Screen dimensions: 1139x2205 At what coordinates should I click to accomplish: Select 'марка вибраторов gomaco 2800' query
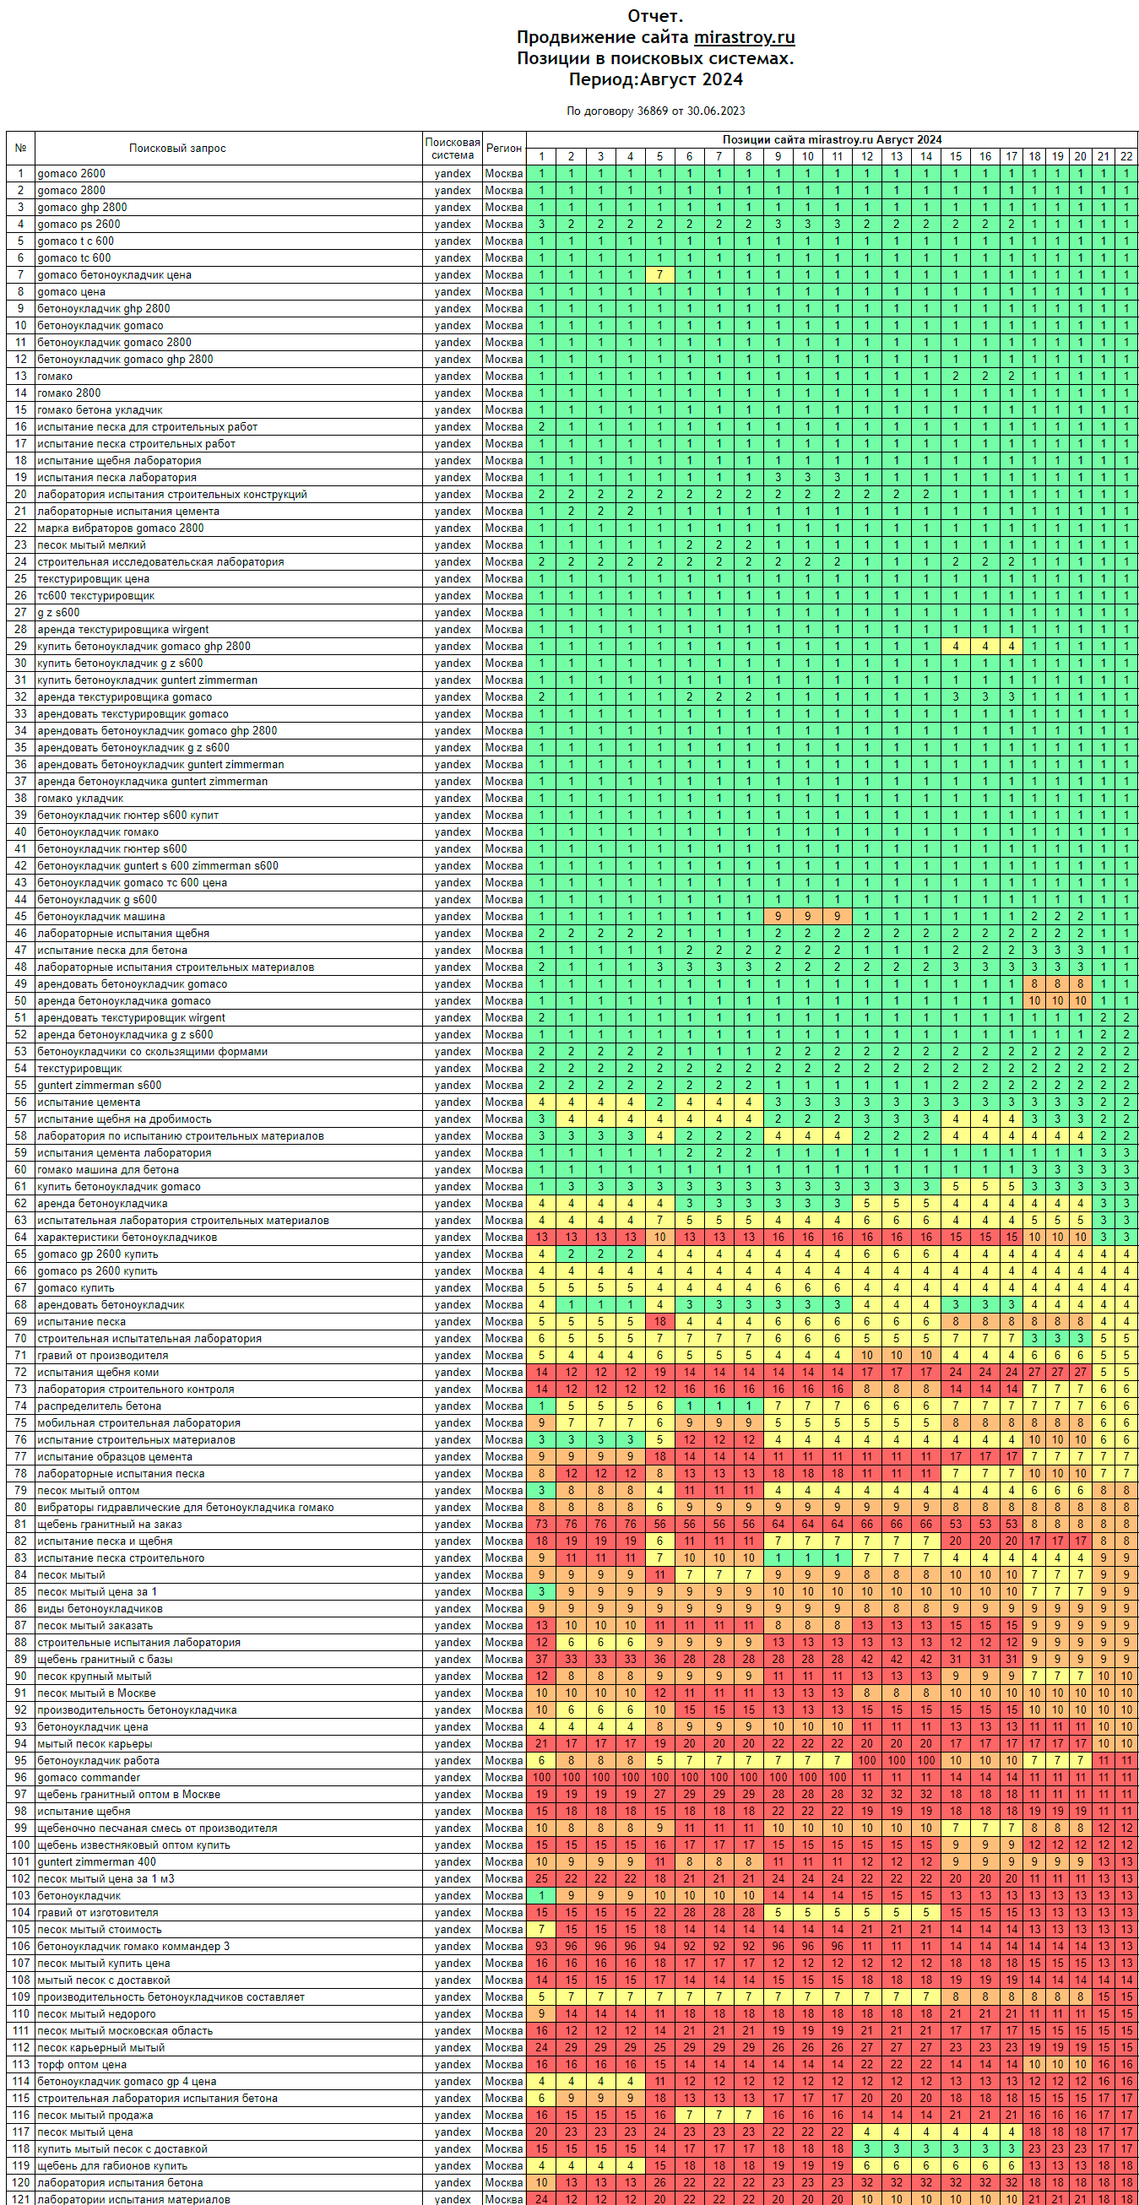point(121,528)
